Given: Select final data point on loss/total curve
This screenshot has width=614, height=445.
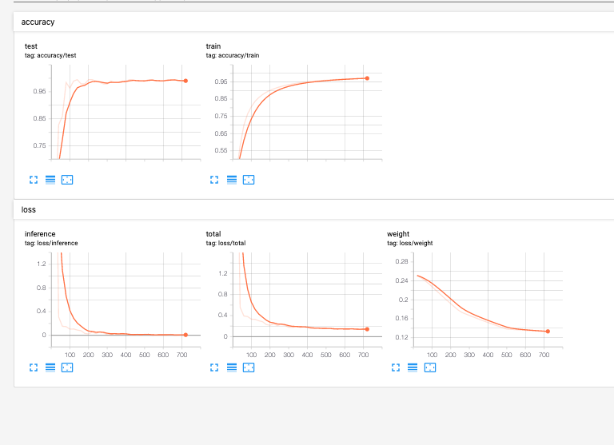Looking at the screenshot, I should coord(367,329).
